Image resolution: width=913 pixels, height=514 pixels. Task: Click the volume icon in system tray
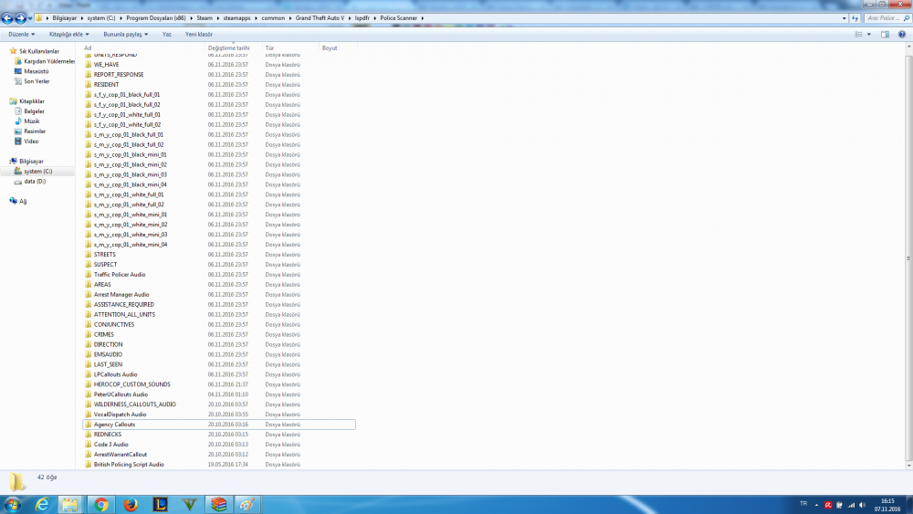(863, 505)
